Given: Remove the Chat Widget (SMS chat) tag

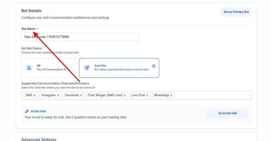Looking at the screenshot, I should 125,95.
